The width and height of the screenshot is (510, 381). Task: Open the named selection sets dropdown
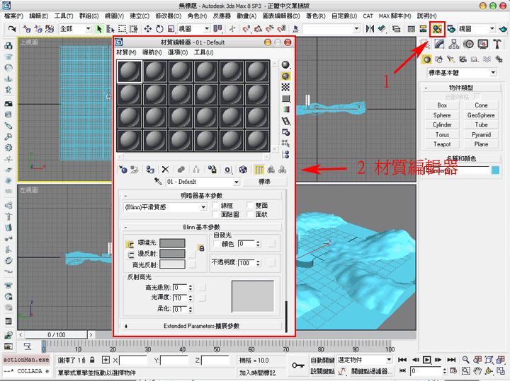pos(357,29)
